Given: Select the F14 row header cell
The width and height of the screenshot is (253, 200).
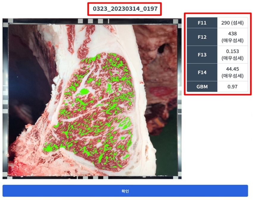Looking at the screenshot, I should [x=202, y=72].
